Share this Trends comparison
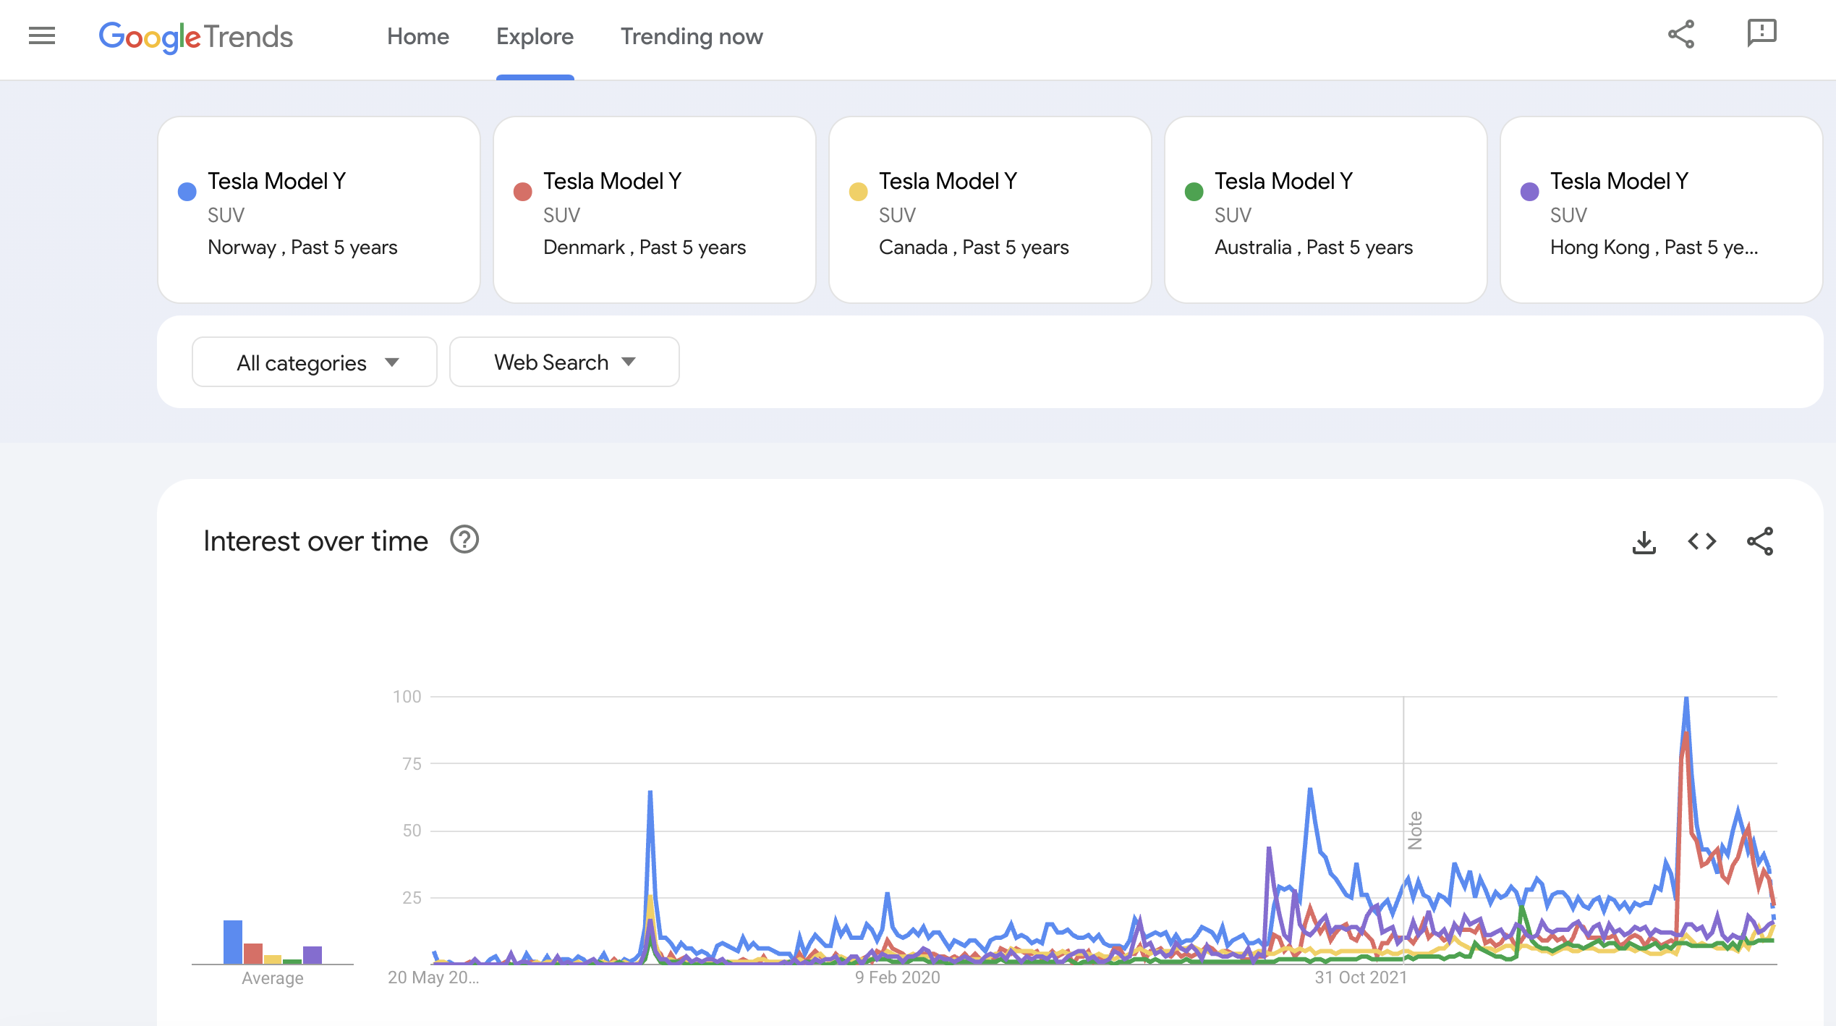Image resolution: width=1836 pixels, height=1026 pixels. click(x=1681, y=34)
